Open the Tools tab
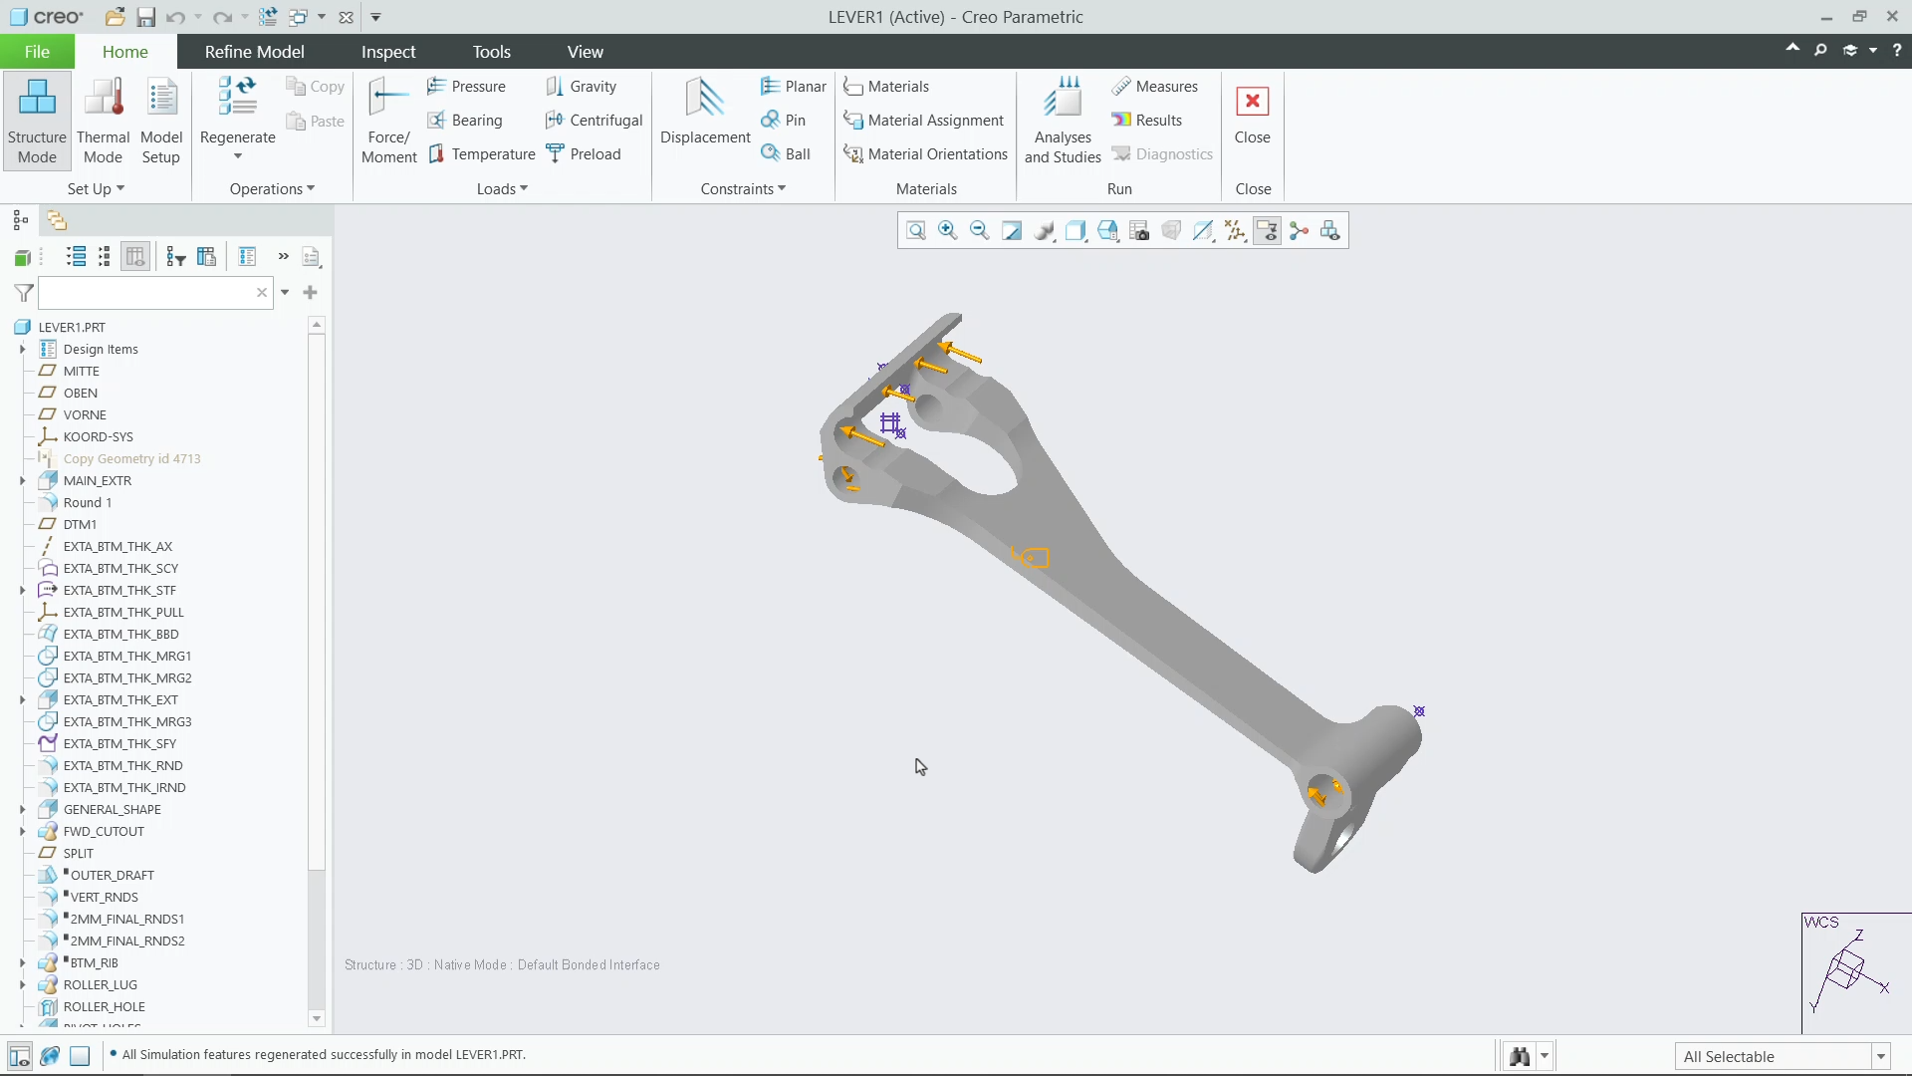 click(491, 52)
